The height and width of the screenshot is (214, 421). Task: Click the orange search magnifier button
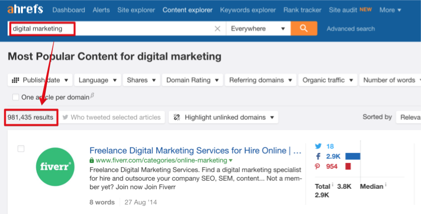pos(304,29)
